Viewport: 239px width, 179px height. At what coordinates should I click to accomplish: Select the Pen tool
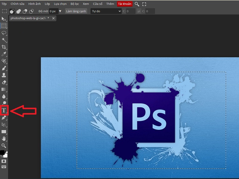point(4,118)
